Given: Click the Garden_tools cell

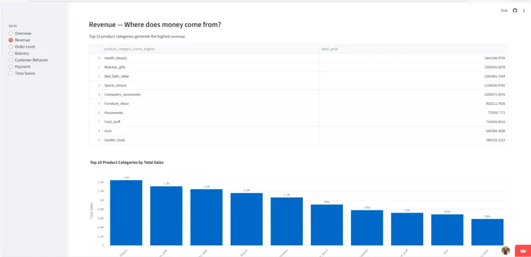Looking at the screenshot, I should (211, 140).
